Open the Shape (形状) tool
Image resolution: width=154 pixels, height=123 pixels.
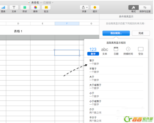[25, 7]
